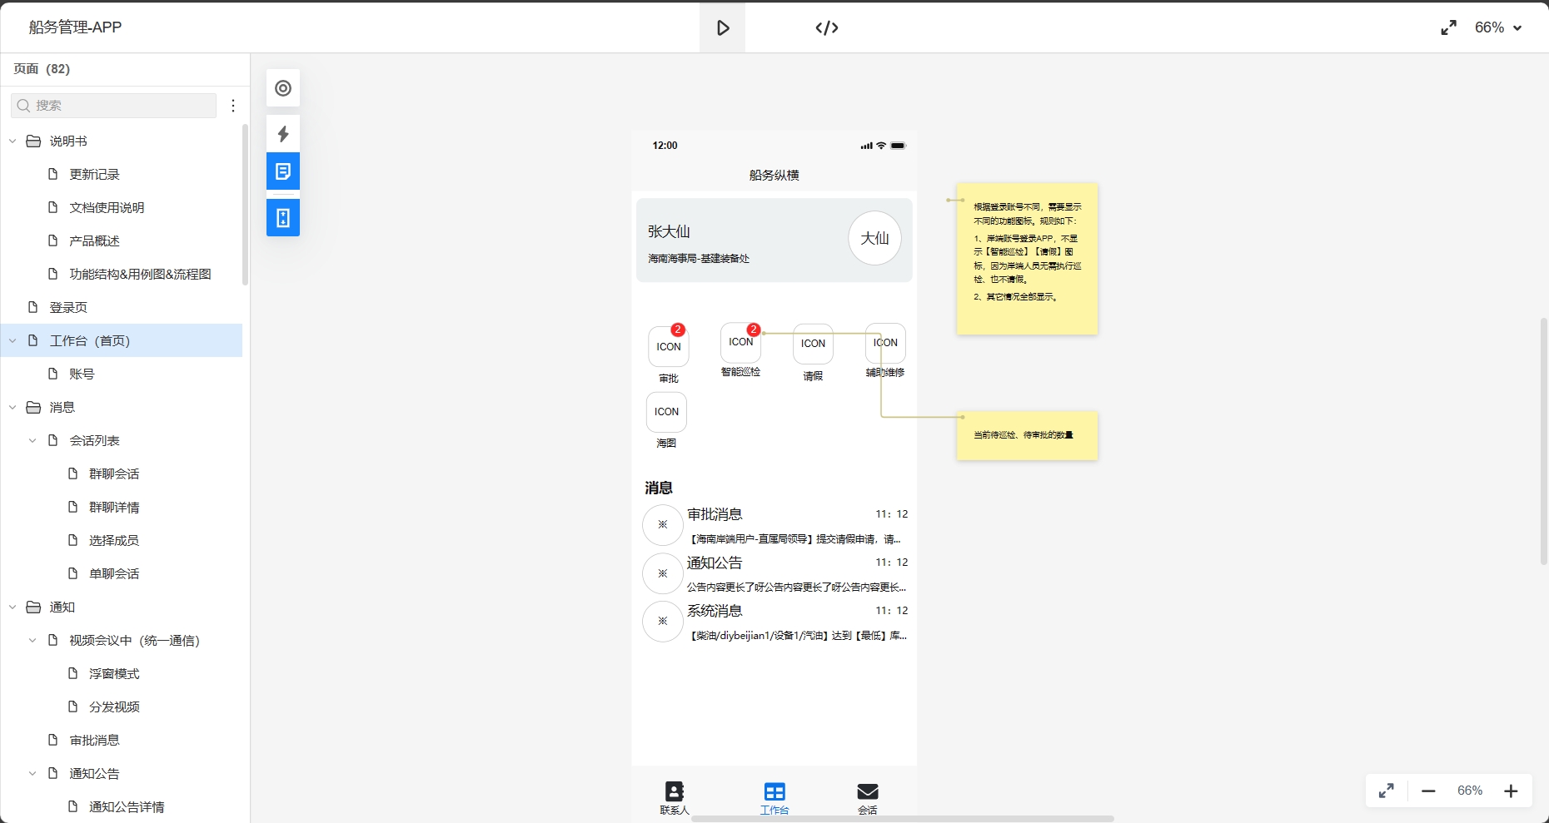Image resolution: width=1549 pixels, height=823 pixels.
Task: Click the 请假 ICON in prototype
Action: tap(813, 344)
